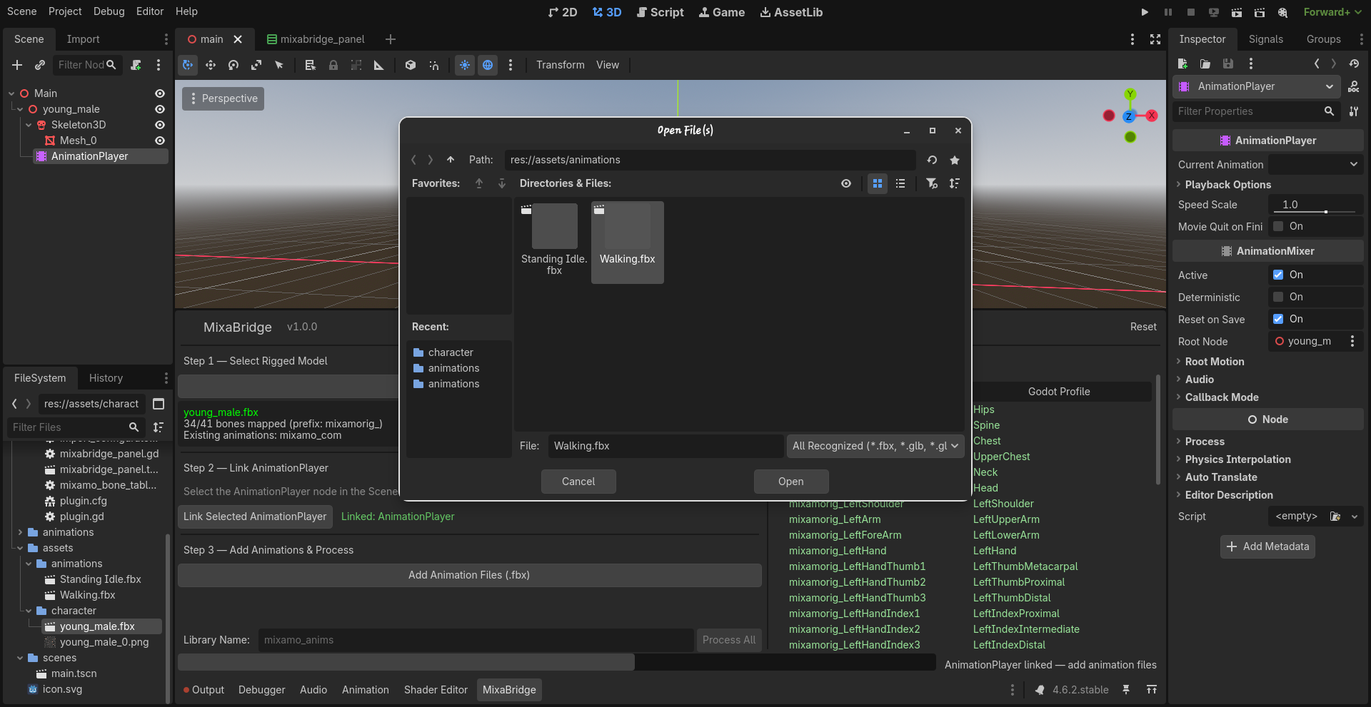The width and height of the screenshot is (1371, 707).
Task: Activate the Move Mode tool
Action: click(x=211, y=65)
